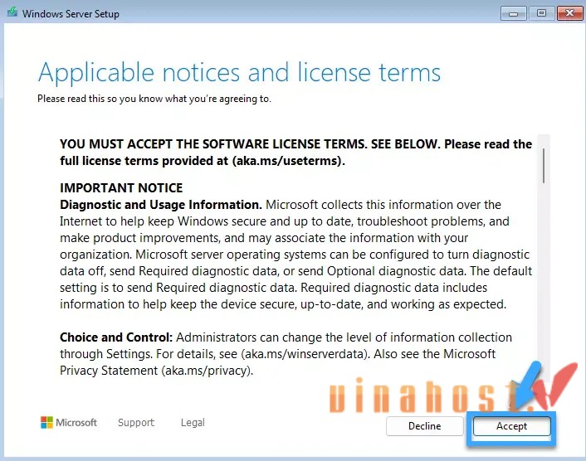This screenshot has width=586, height=461.
Task: Click the 'Applicable notices and license terms' heading
Action: 240,73
